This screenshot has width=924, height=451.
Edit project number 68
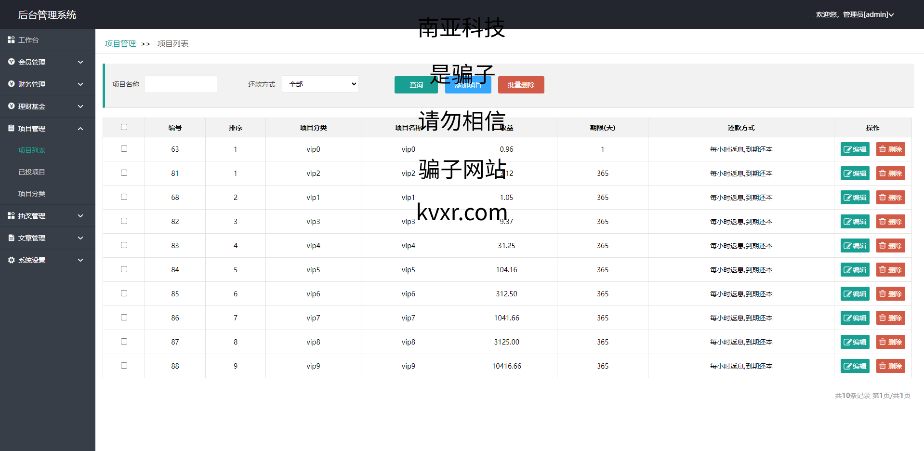pyautogui.click(x=855, y=198)
